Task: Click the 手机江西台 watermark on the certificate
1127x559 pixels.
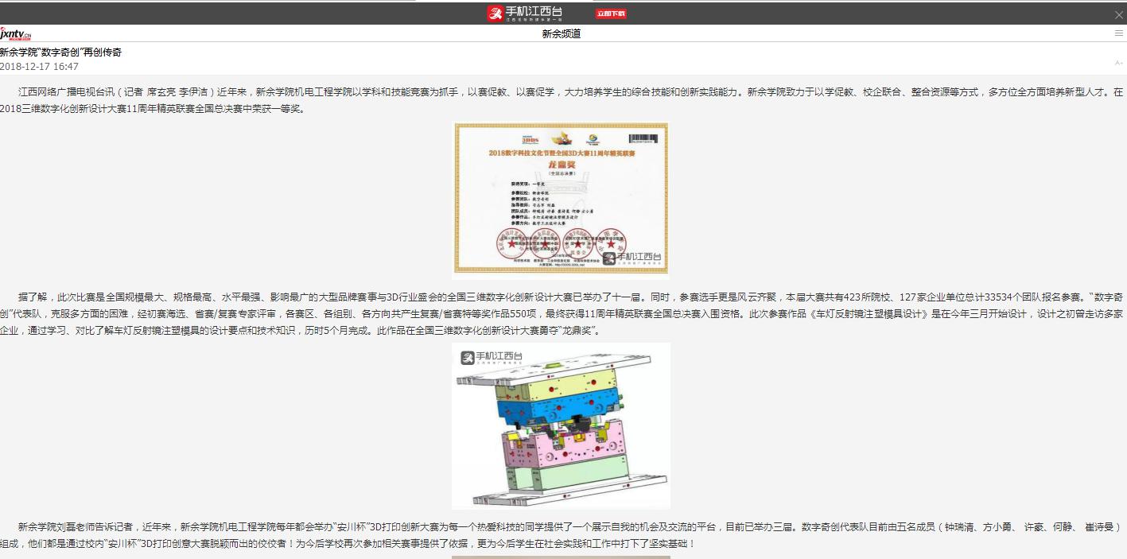Action: [x=632, y=257]
